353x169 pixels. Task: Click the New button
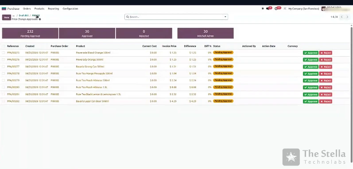(x=7, y=17)
